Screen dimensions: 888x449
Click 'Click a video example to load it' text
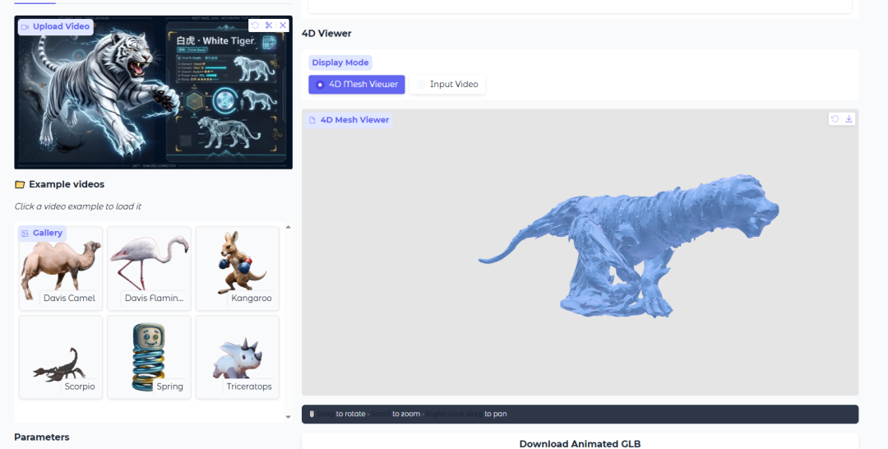coord(78,206)
